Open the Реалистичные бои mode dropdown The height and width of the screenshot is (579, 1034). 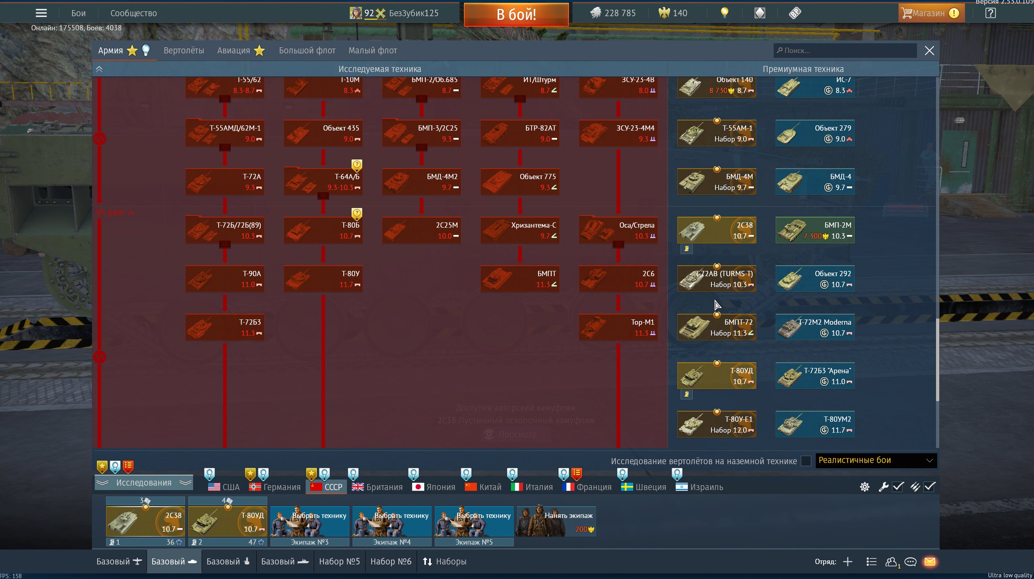pyautogui.click(x=876, y=461)
